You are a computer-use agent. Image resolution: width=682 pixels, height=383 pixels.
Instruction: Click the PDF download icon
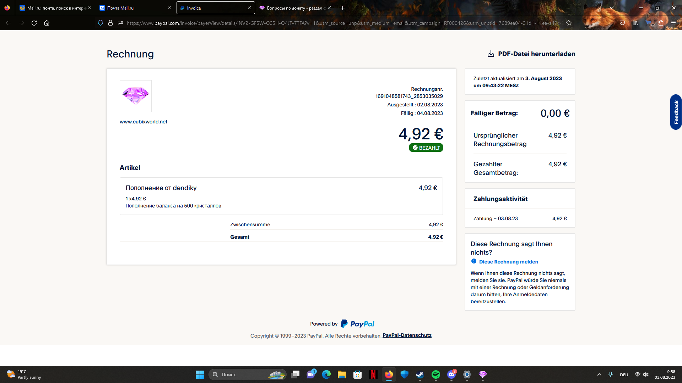(491, 54)
